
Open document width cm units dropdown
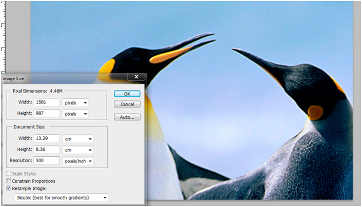tap(78, 139)
